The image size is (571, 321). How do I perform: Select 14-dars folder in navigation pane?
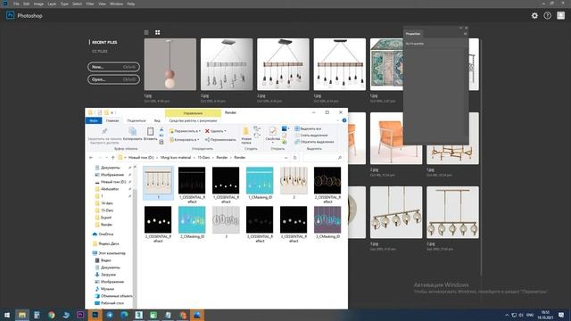coord(107,203)
